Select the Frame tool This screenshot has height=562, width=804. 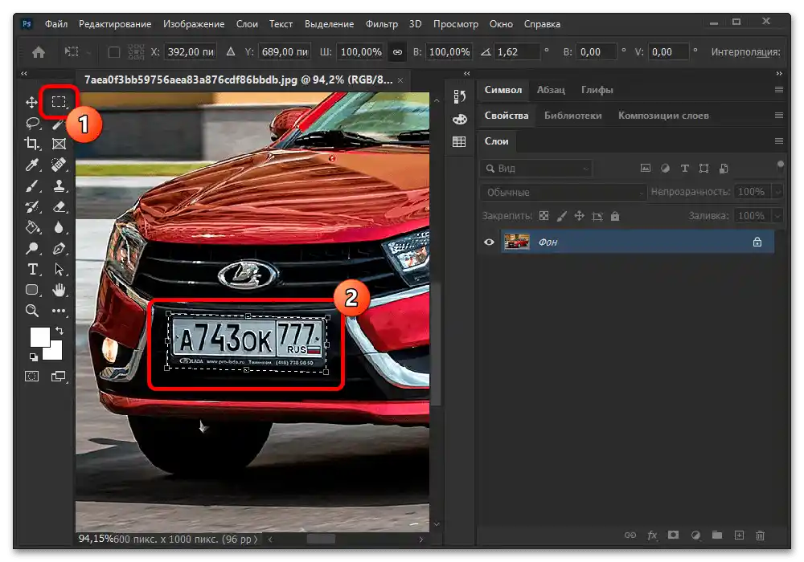pos(59,145)
